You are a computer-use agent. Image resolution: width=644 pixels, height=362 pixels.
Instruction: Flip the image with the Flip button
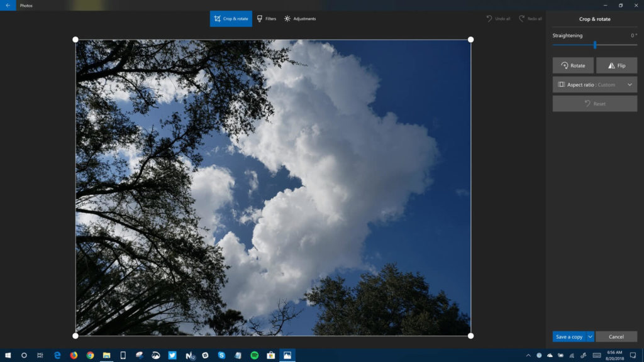click(616, 65)
